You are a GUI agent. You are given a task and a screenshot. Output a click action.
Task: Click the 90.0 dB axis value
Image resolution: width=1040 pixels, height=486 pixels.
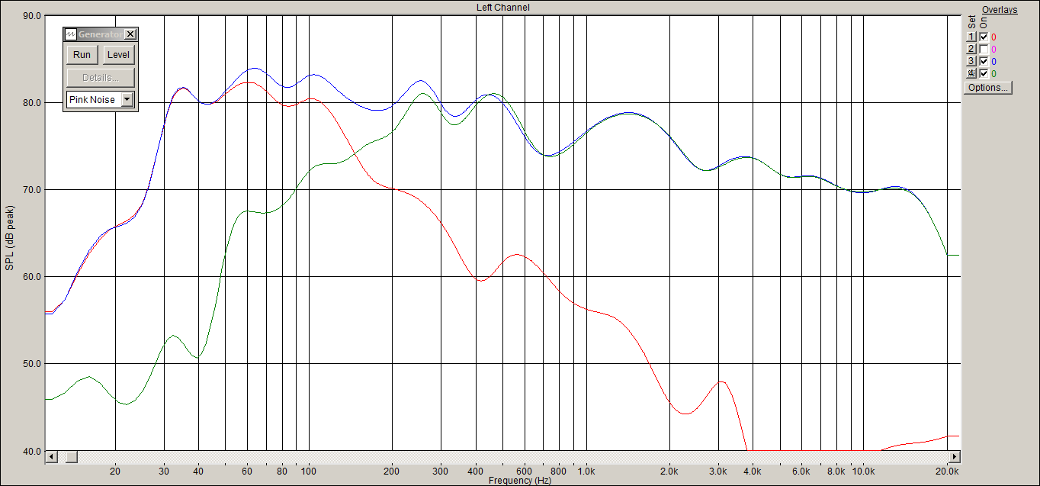31,15
